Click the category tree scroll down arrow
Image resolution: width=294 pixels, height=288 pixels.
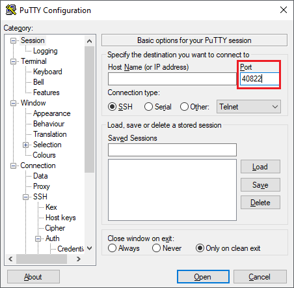89,248
